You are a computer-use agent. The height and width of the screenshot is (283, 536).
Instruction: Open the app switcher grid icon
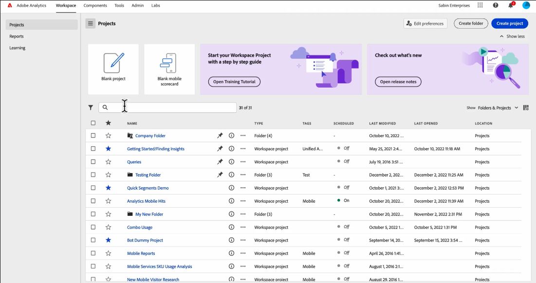click(x=480, y=5)
